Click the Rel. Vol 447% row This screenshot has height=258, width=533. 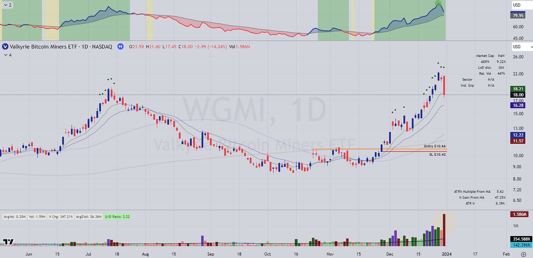tap(492, 73)
